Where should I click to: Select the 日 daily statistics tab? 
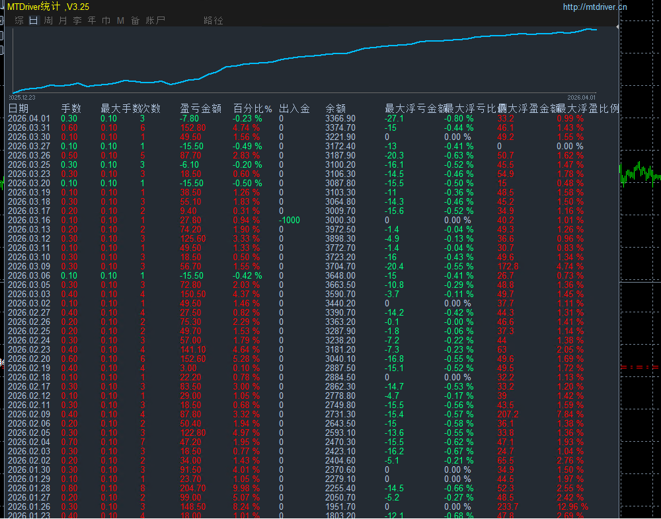point(34,20)
